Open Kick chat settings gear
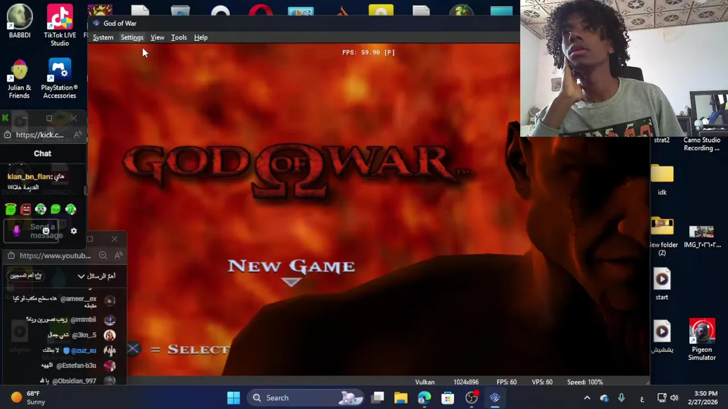The height and width of the screenshot is (409, 728). point(73,231)
